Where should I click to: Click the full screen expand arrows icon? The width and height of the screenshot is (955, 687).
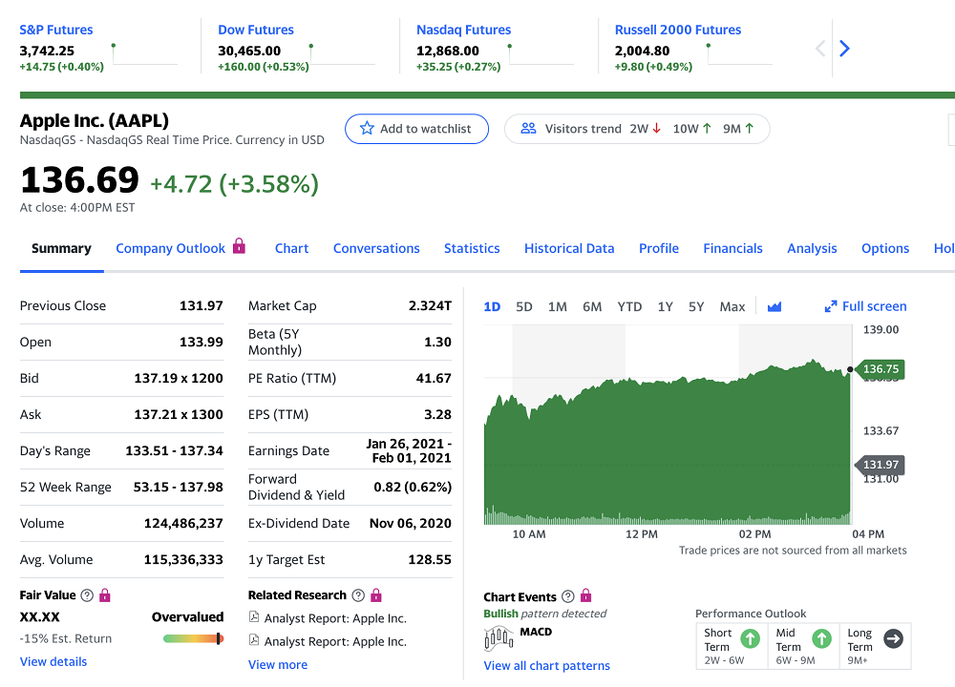click(831, 306)
